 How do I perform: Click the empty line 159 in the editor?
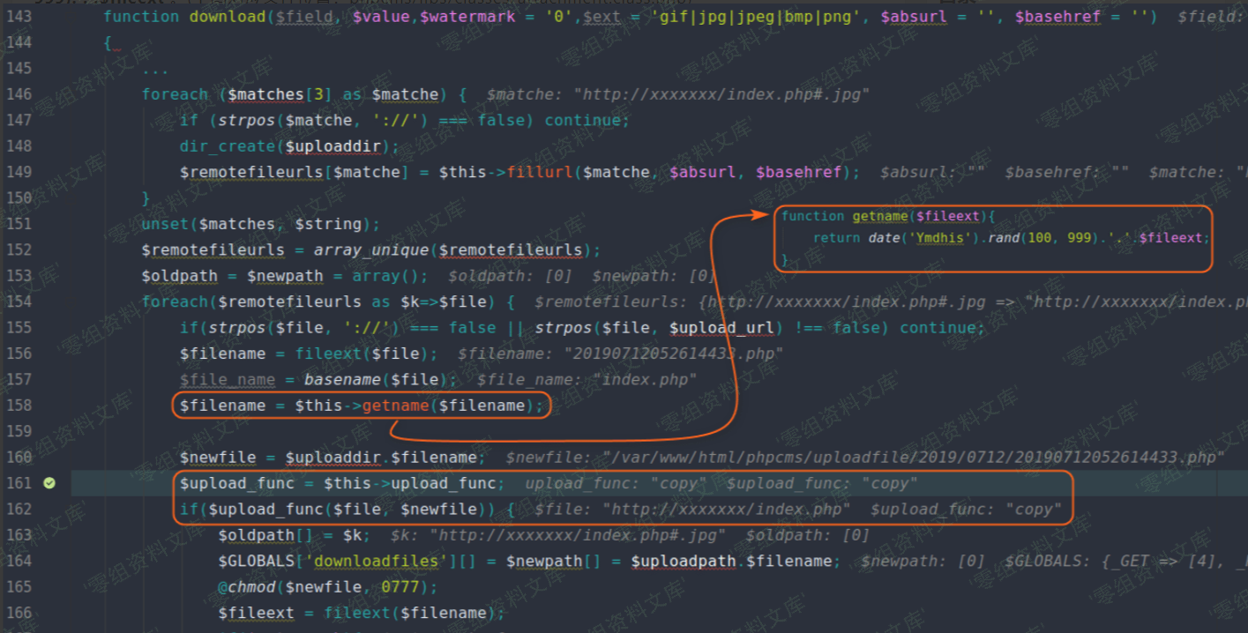pos(529,431)
